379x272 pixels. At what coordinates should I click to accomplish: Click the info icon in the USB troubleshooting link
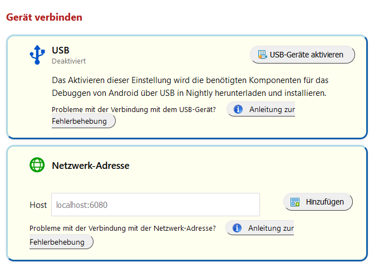pos(238,109)
